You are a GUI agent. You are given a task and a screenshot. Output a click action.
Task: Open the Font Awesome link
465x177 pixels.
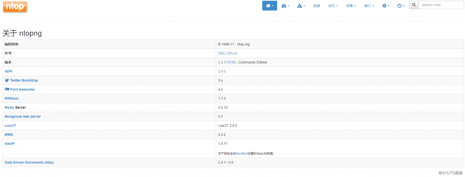[x=23, y=89]
